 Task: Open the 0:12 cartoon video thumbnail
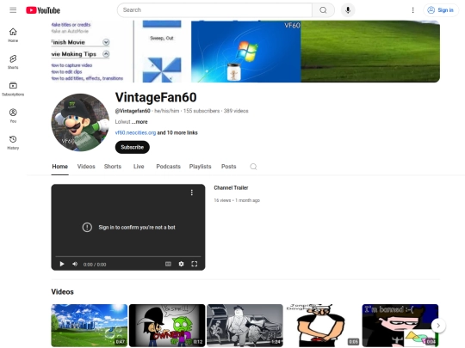coord(167,326)
